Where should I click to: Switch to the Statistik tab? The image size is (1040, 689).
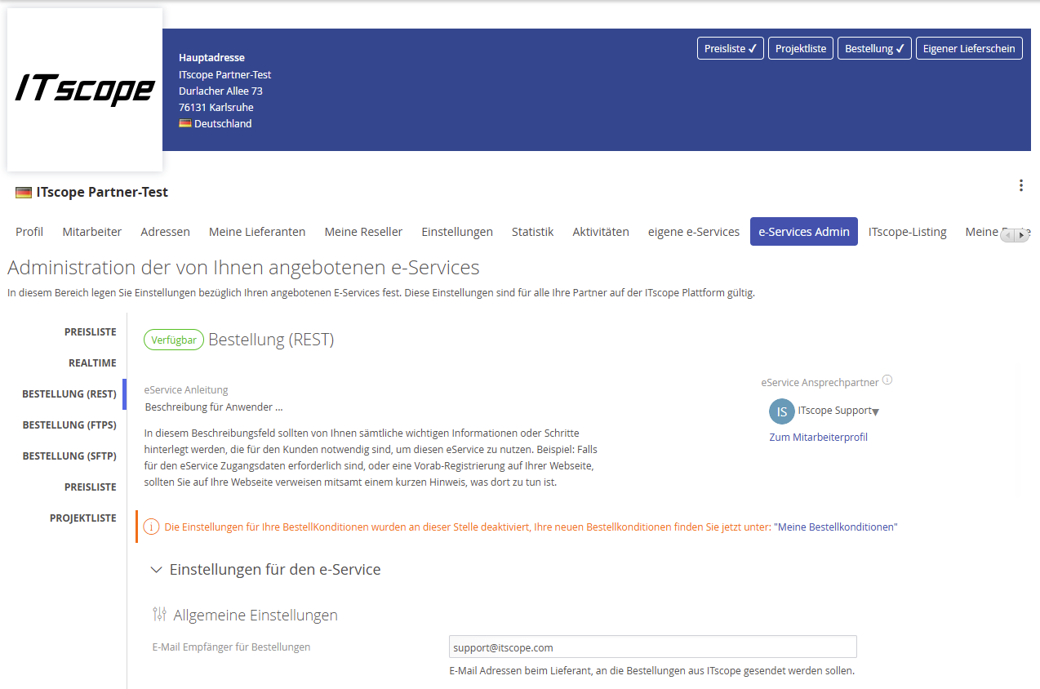pyautogui.click(x=532, y=232)
